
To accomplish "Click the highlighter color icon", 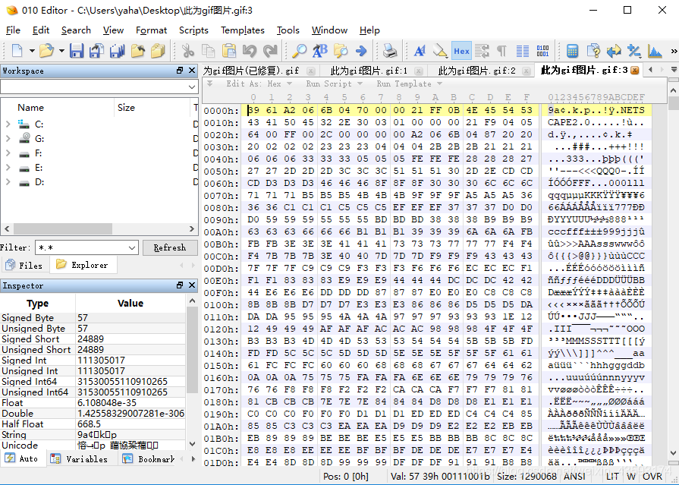I will (440, 51).
